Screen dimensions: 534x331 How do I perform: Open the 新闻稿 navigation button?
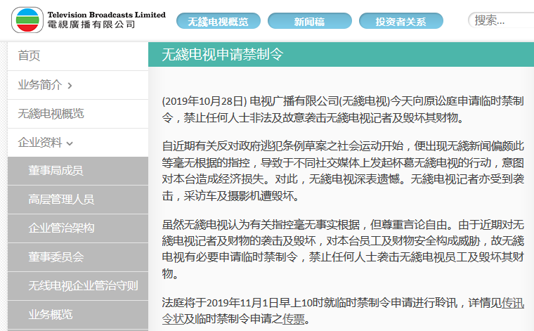(x=310, y=21)
